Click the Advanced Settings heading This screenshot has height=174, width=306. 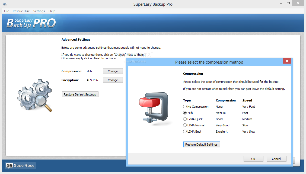click(x=76, y=40)
